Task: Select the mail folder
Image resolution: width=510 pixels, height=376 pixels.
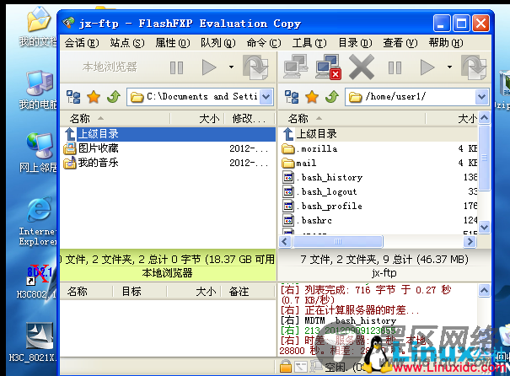Action: tap(378, 163)
